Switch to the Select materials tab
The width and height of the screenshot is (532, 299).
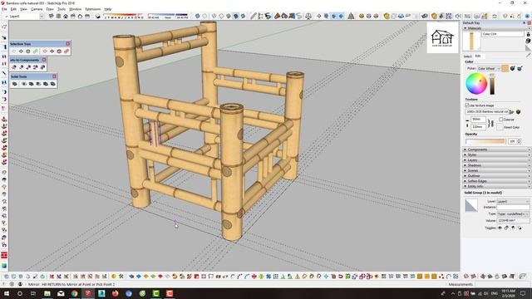pos(467,56)
